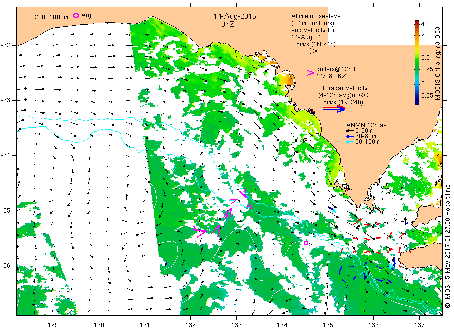Click the magenta Argo circle in legend

(x=76, y=15)
